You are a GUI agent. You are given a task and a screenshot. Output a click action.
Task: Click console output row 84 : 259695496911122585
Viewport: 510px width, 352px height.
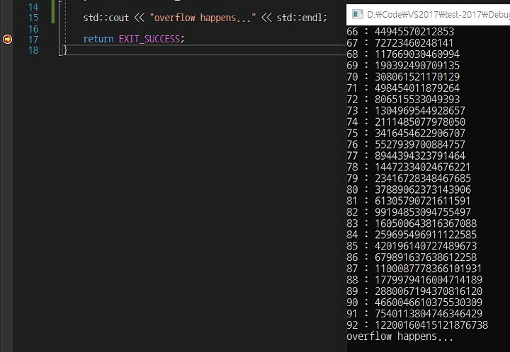pos(412,235)
